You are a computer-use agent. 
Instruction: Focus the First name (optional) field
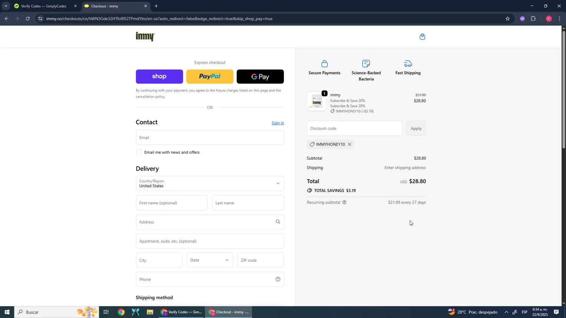point(172,203)
